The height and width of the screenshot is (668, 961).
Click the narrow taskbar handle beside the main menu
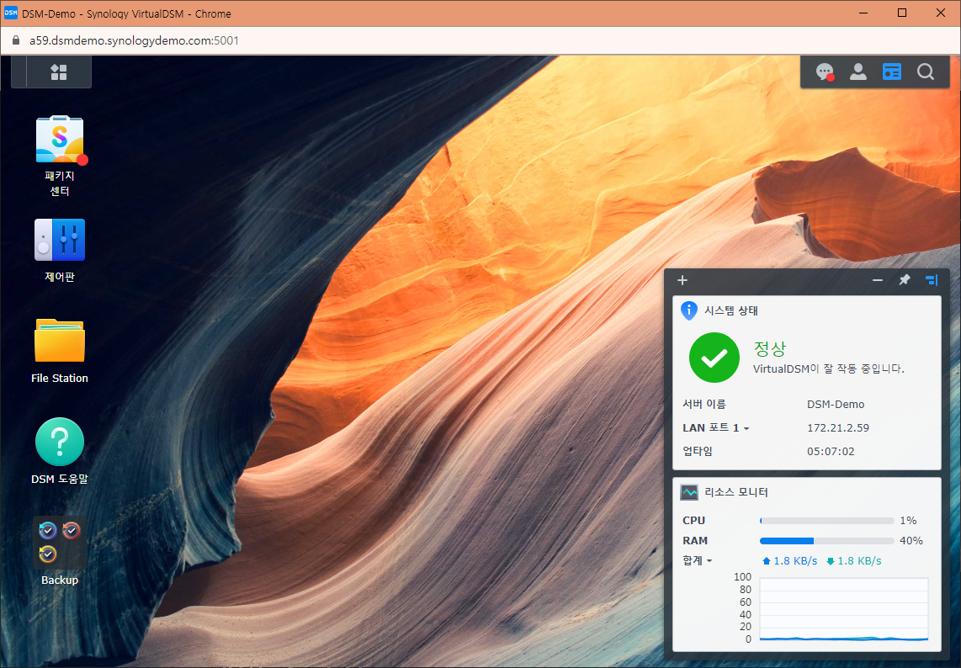click(x=19, y=72)
